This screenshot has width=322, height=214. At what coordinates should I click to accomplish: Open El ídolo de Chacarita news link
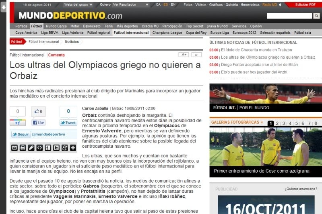256,50
